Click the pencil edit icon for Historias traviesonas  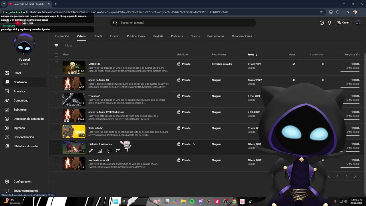point(91,150)
